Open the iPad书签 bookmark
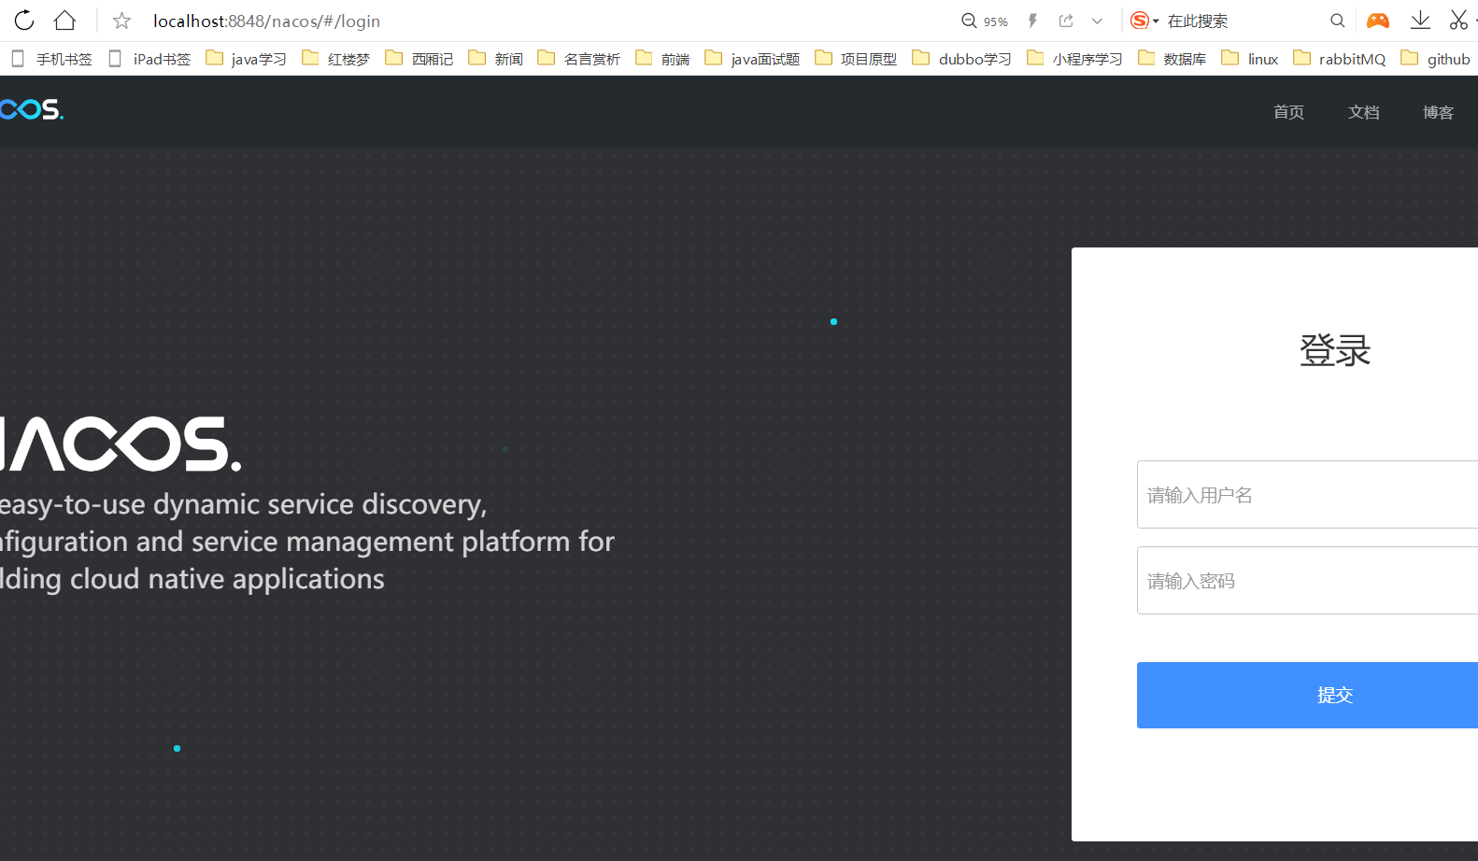 149,59
